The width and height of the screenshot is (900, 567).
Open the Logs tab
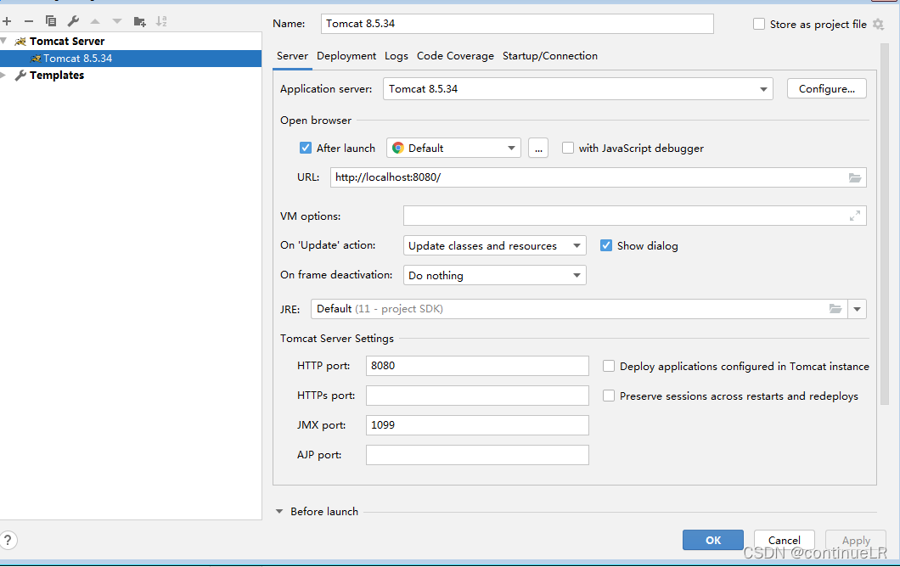click(x=396, y=56)
